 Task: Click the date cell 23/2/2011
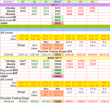pyautogui.click(x=9, y=2)
